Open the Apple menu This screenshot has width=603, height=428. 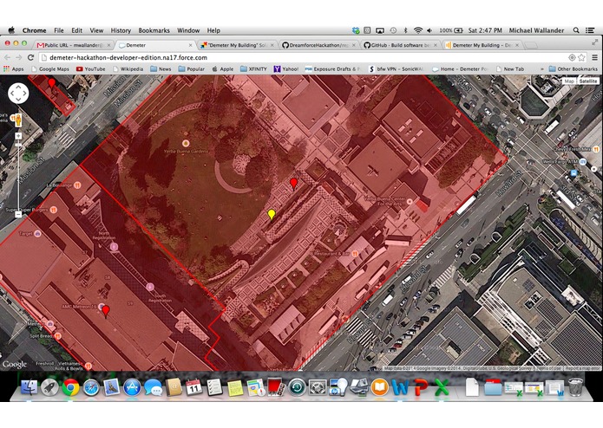point(11,30)
